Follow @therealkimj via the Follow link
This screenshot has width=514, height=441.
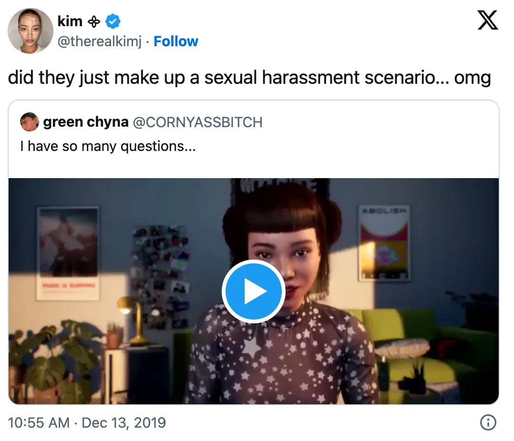175,41
